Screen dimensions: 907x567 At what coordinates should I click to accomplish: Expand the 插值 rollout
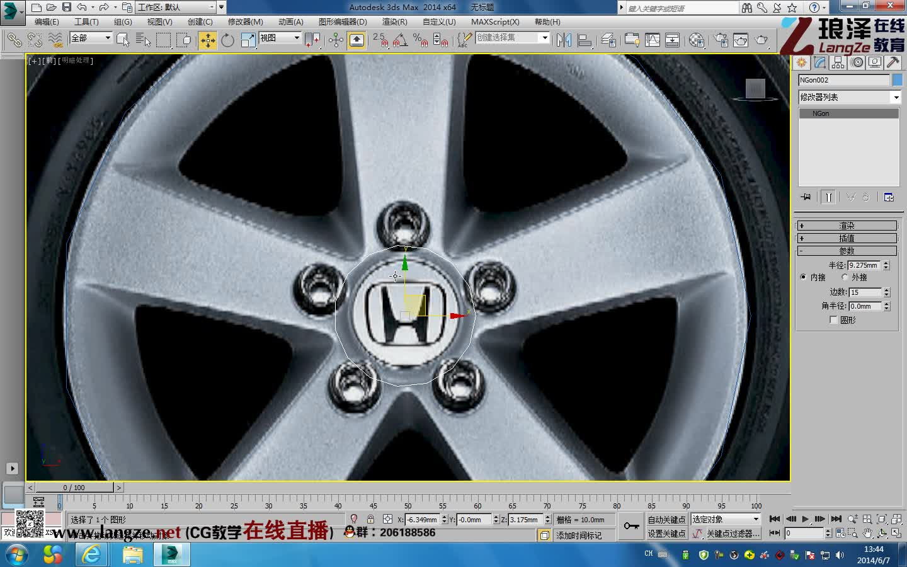(847, 238)
